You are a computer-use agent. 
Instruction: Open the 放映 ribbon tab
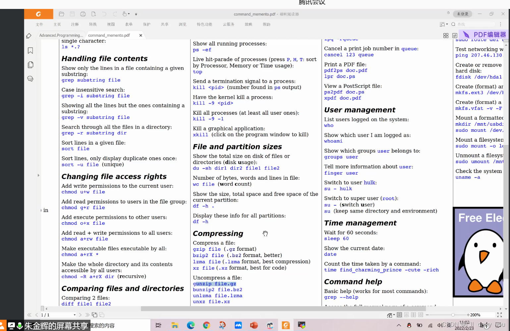click(249, 24)
